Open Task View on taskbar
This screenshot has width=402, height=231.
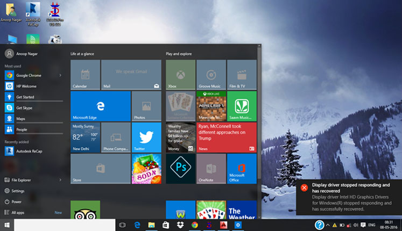(123, 225)
